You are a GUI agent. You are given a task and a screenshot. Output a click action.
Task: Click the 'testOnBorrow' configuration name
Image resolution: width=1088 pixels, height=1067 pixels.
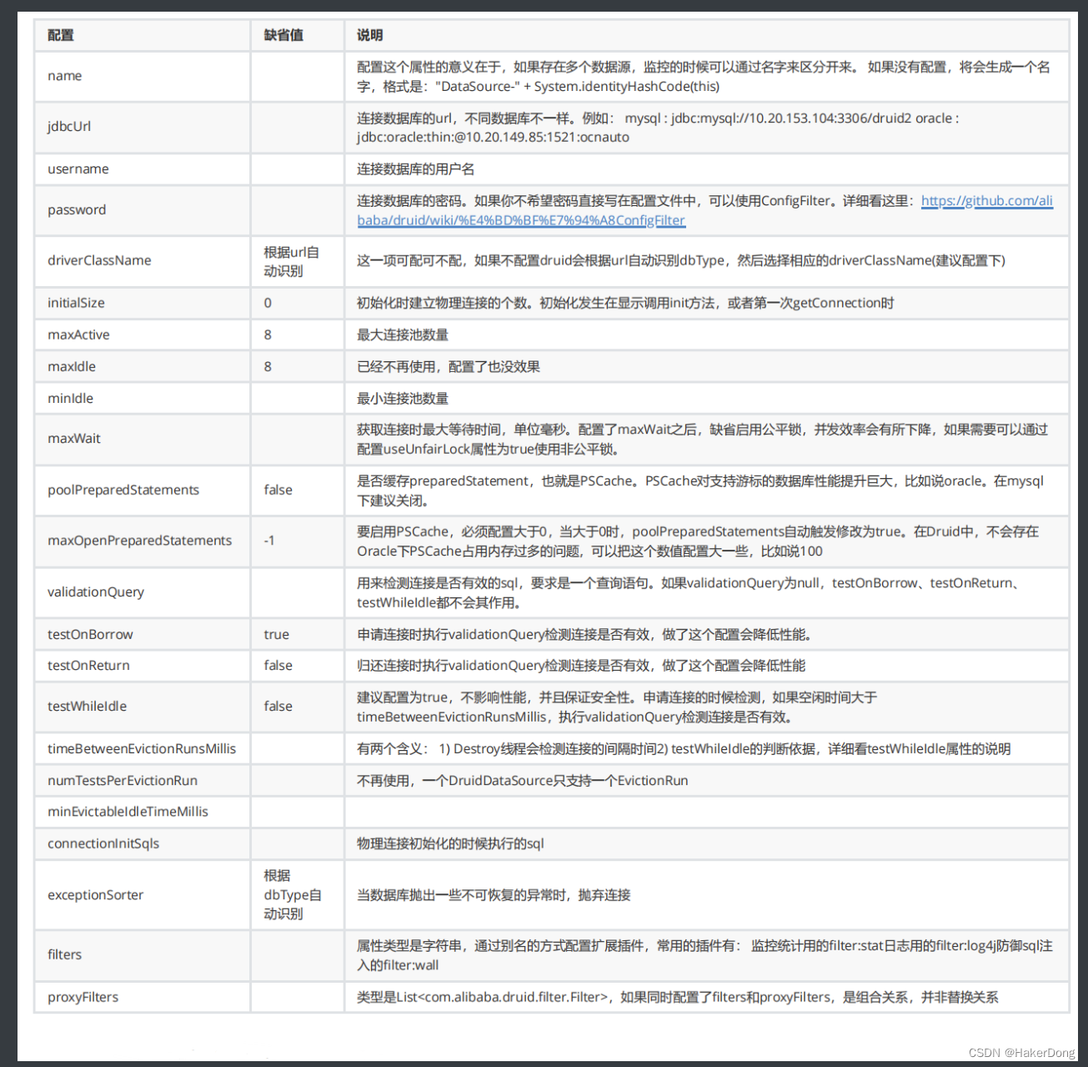click(x=90, y=634)
